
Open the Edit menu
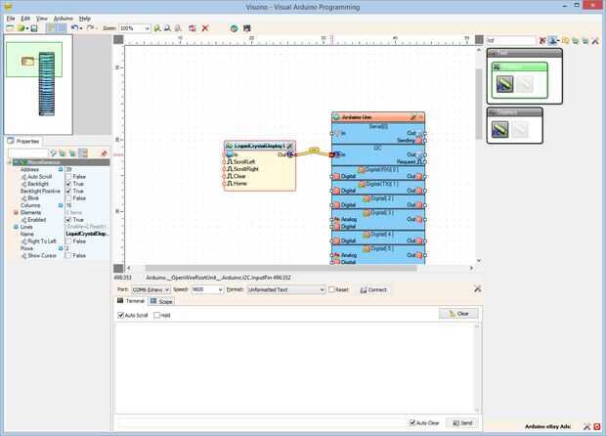pyautogui.click(x=25, y=19)
